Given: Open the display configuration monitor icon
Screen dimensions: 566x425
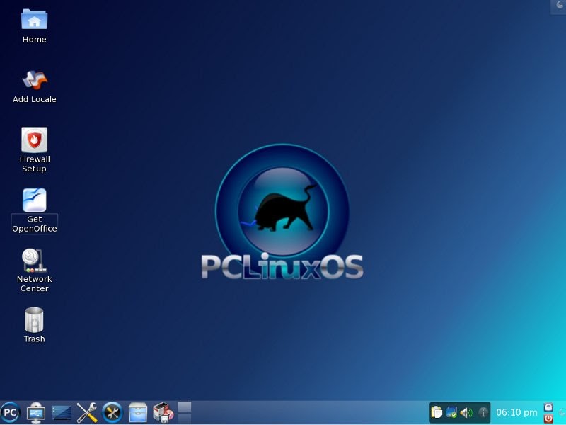Looking at the screenshot, I should 34,412.
